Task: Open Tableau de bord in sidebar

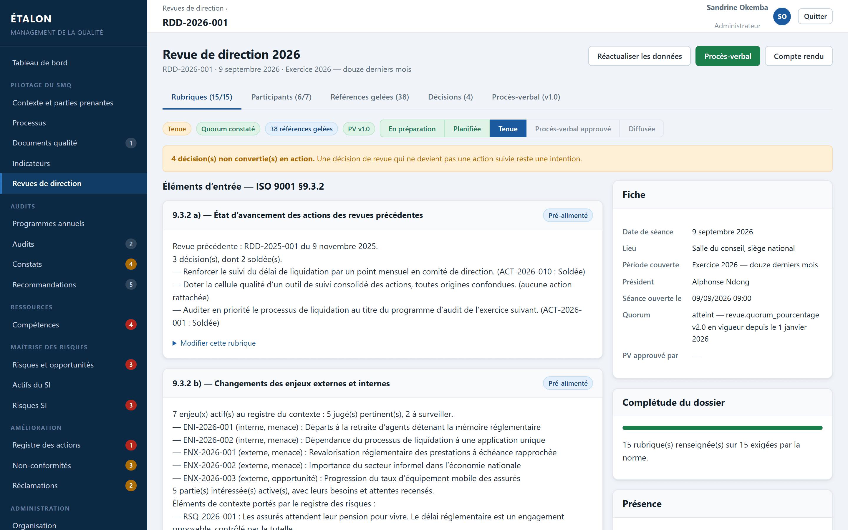Action: 74,63
